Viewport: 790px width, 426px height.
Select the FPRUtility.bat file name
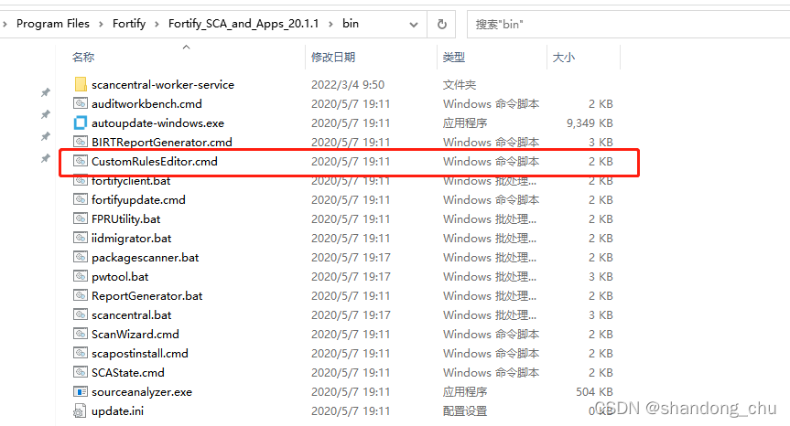click(126, 218)
